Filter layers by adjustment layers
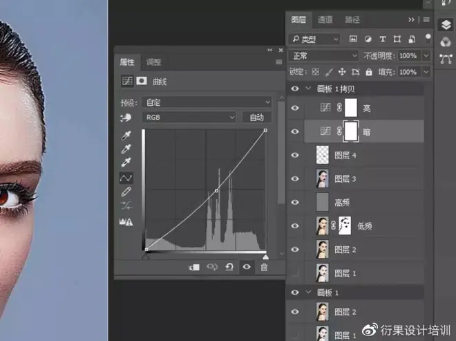Viewport: 456px width, 341px height. tap(368, 39)
